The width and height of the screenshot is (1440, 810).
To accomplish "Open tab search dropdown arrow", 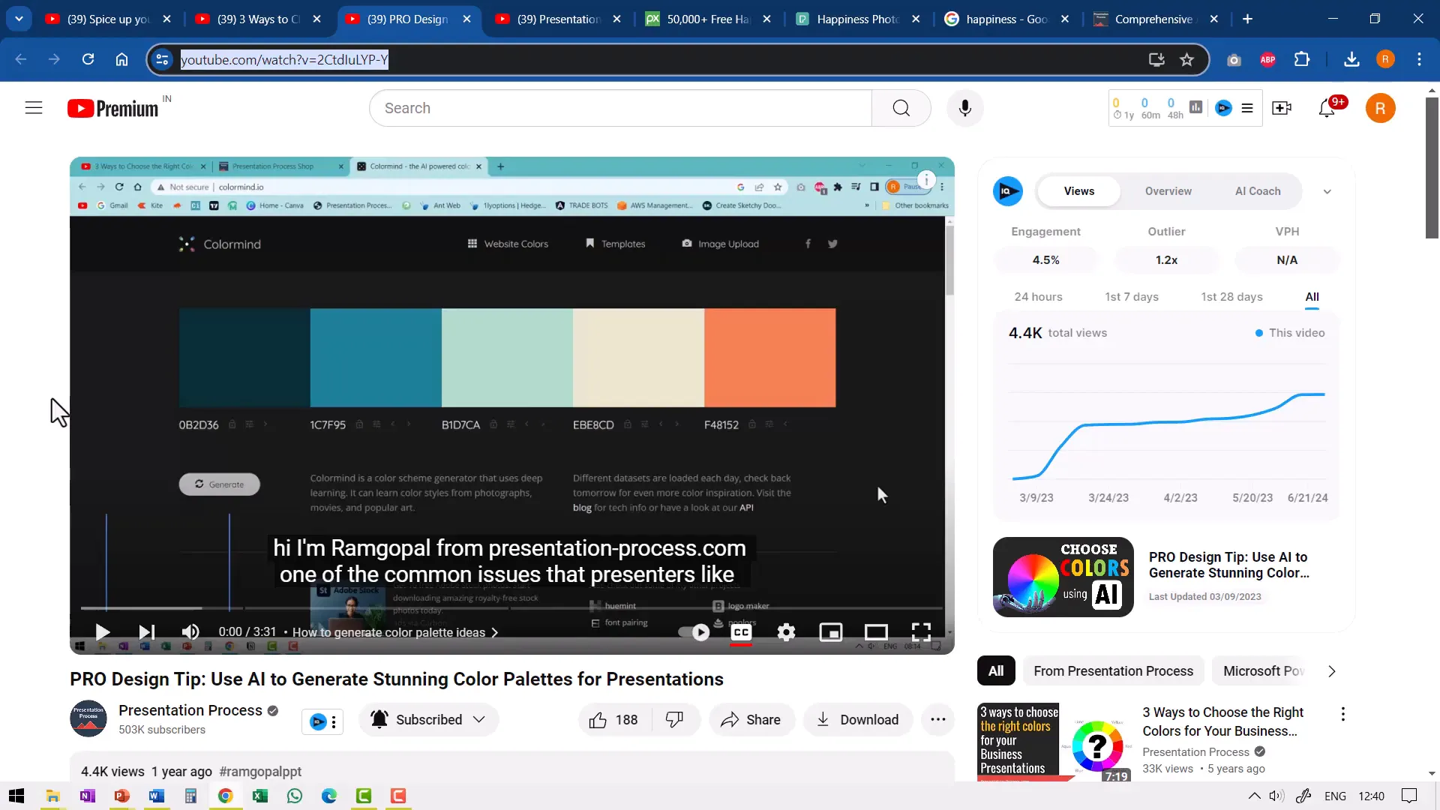I will [x=19, y=19].
